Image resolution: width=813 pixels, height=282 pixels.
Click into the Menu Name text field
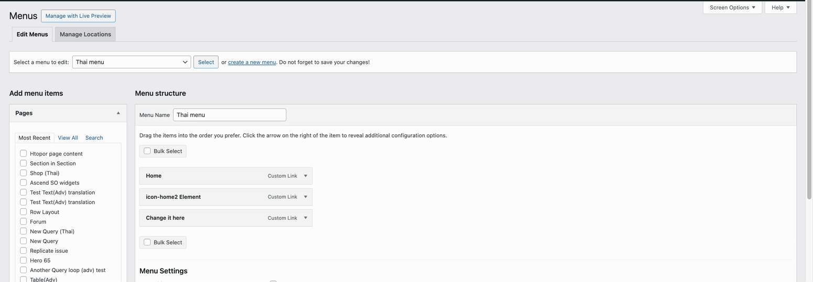(x=229, y=115)
